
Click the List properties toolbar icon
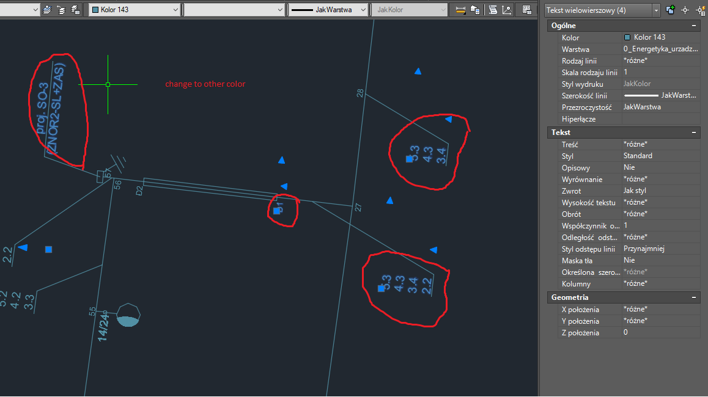point(494,9)
